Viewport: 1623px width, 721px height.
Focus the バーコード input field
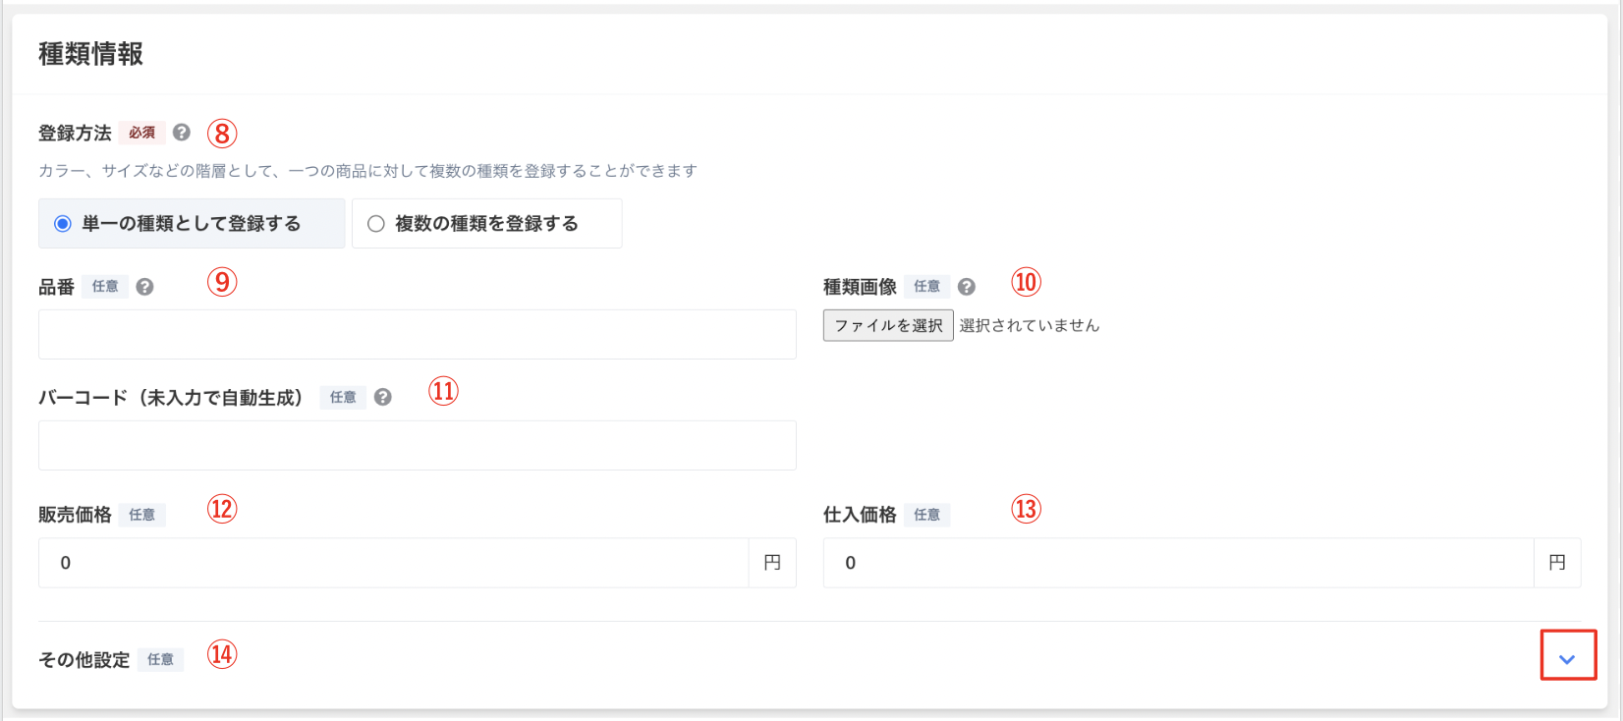coord(418,446)
